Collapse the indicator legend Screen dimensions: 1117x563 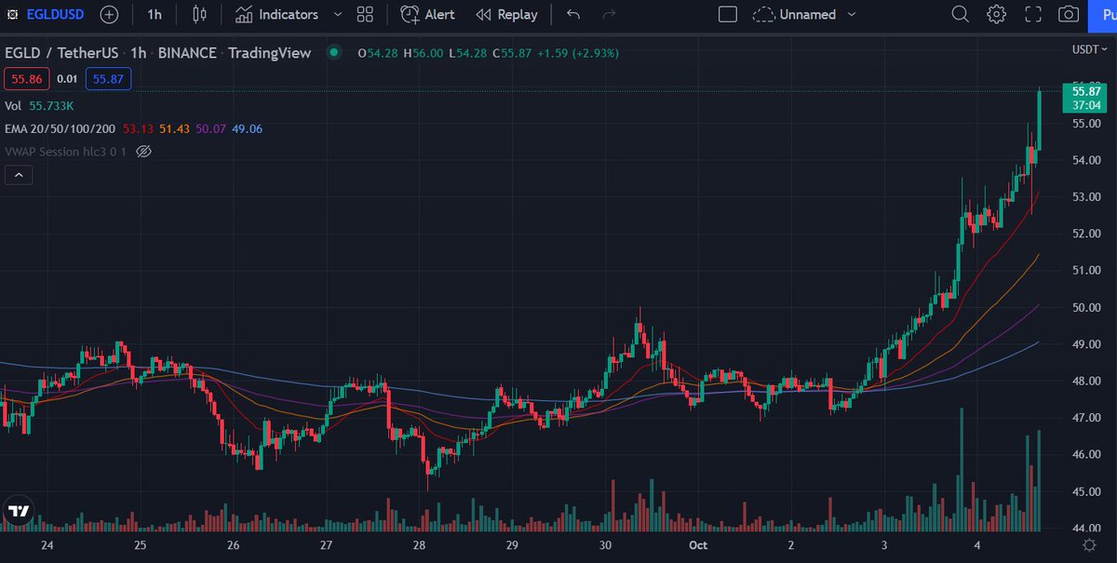click(19, 174)
